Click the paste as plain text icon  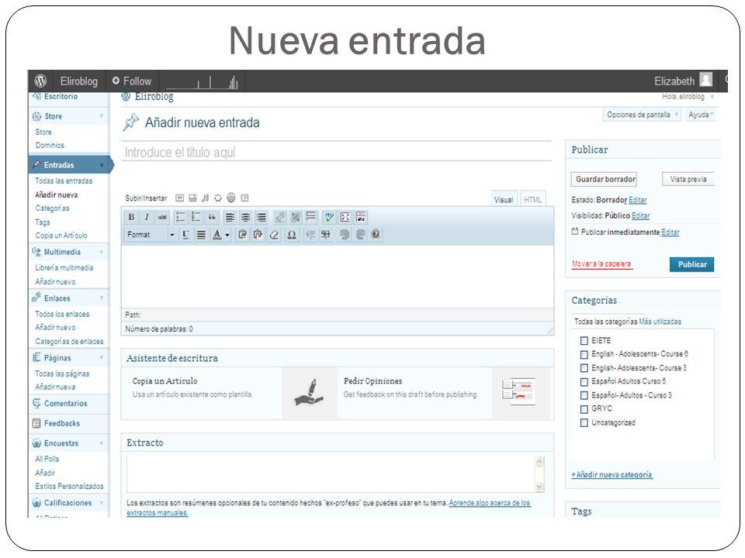click(242, 234)
